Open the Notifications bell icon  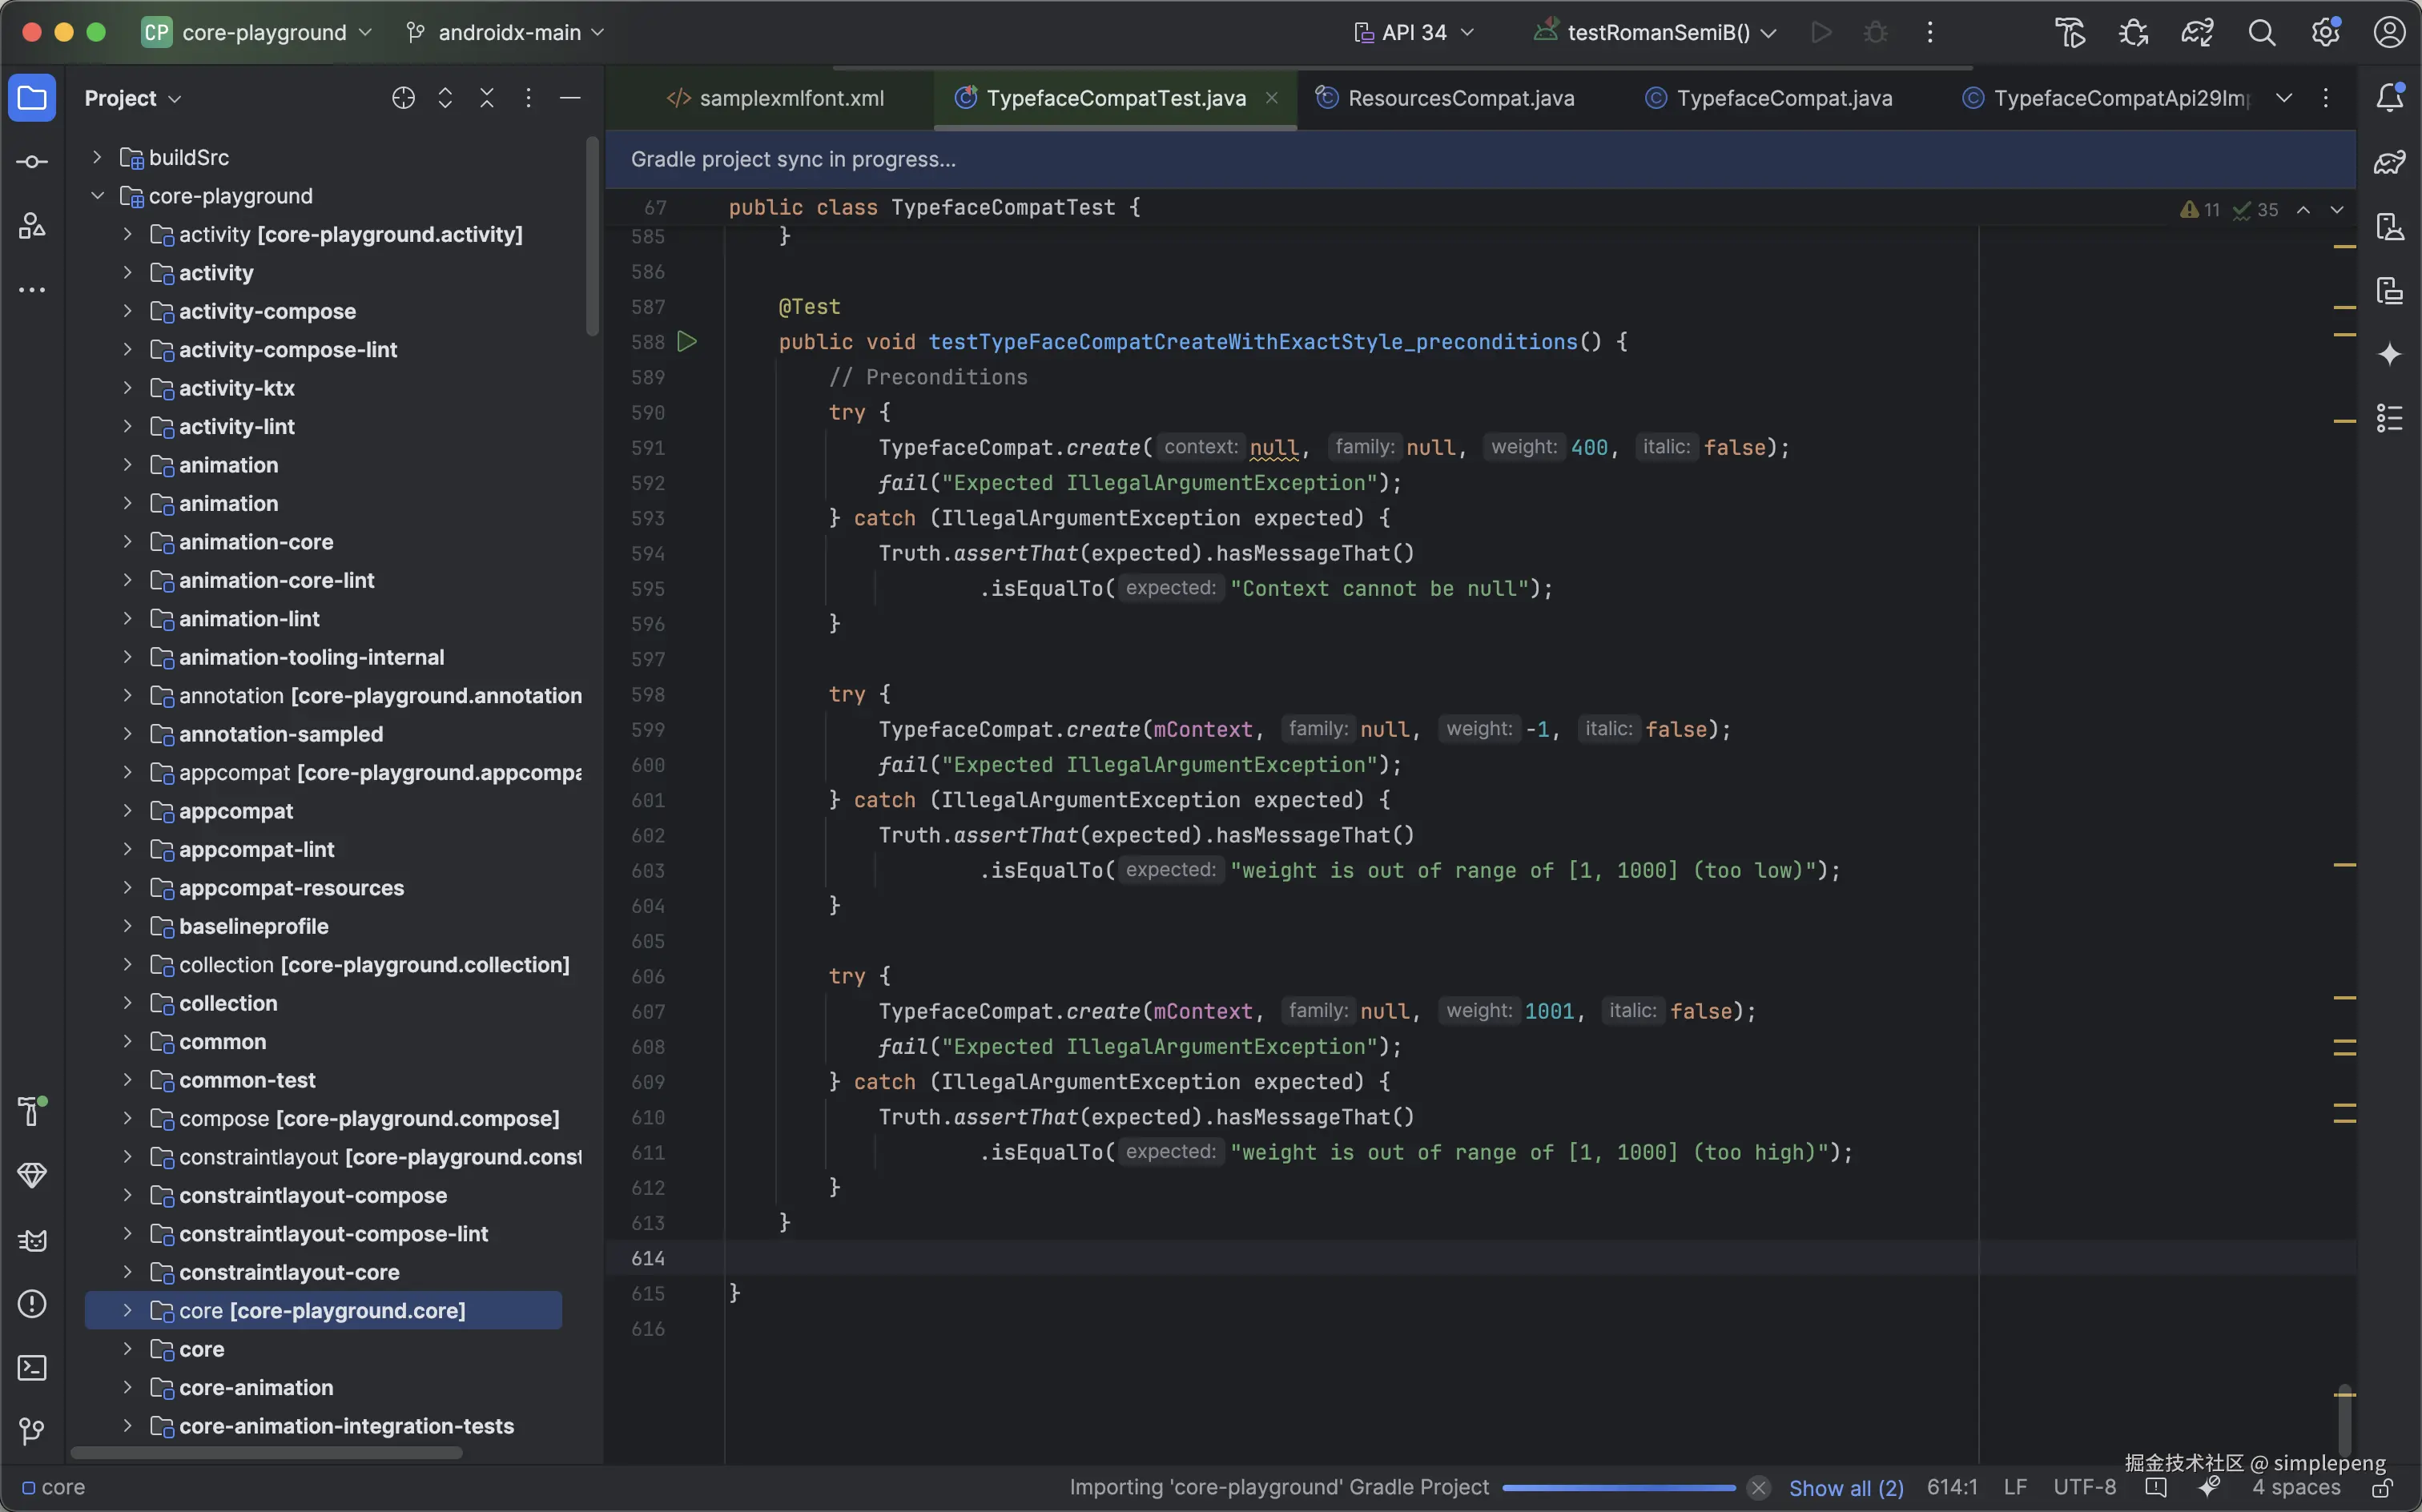pyautogui.click(x=2390, y=98)
